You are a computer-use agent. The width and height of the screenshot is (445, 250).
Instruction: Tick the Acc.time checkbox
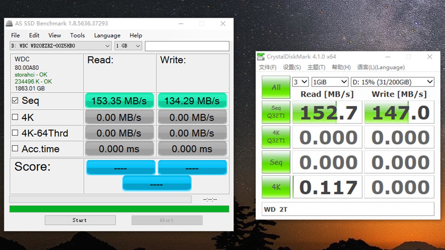tap(15, 149)
